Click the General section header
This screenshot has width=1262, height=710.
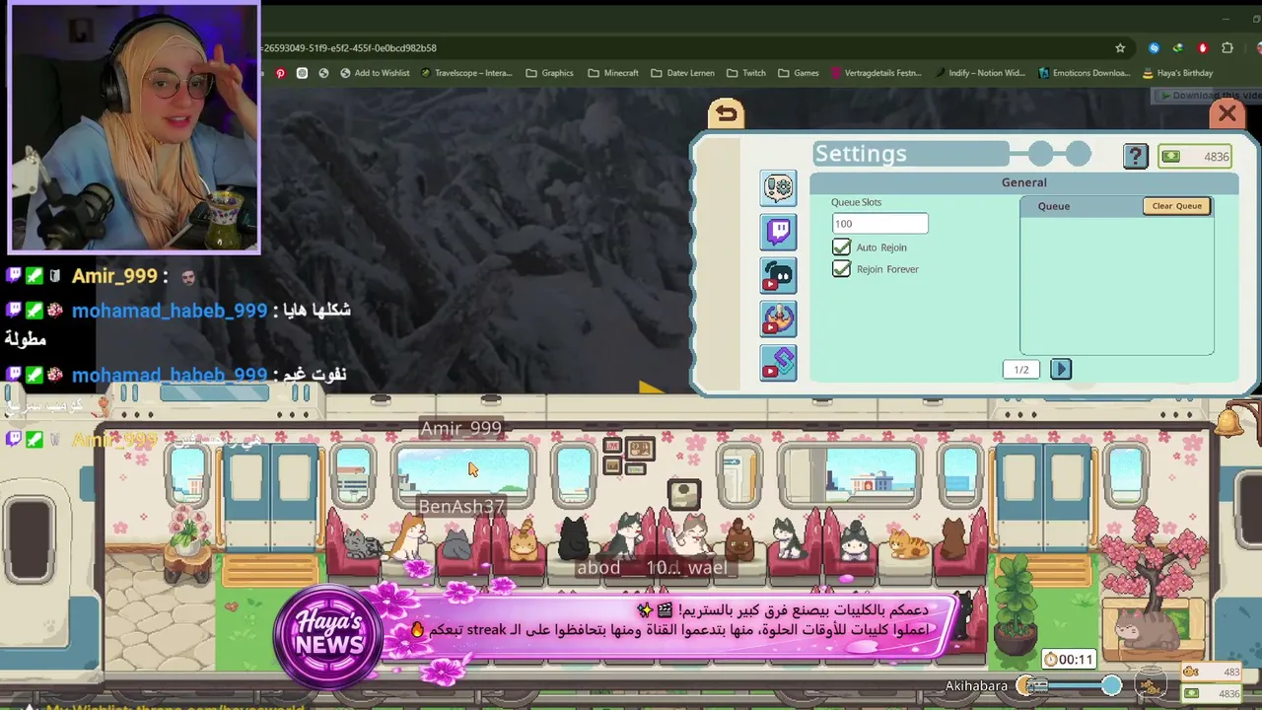1023,183
